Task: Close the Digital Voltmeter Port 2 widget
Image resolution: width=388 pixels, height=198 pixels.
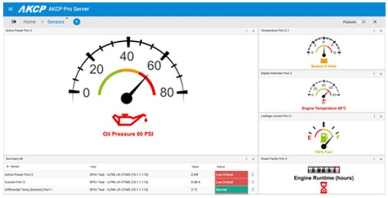Action: pos(381,74)
